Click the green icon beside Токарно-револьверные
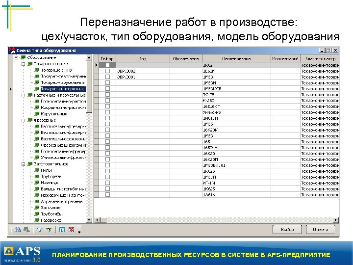Screen dimensions: 353x265 37,77
